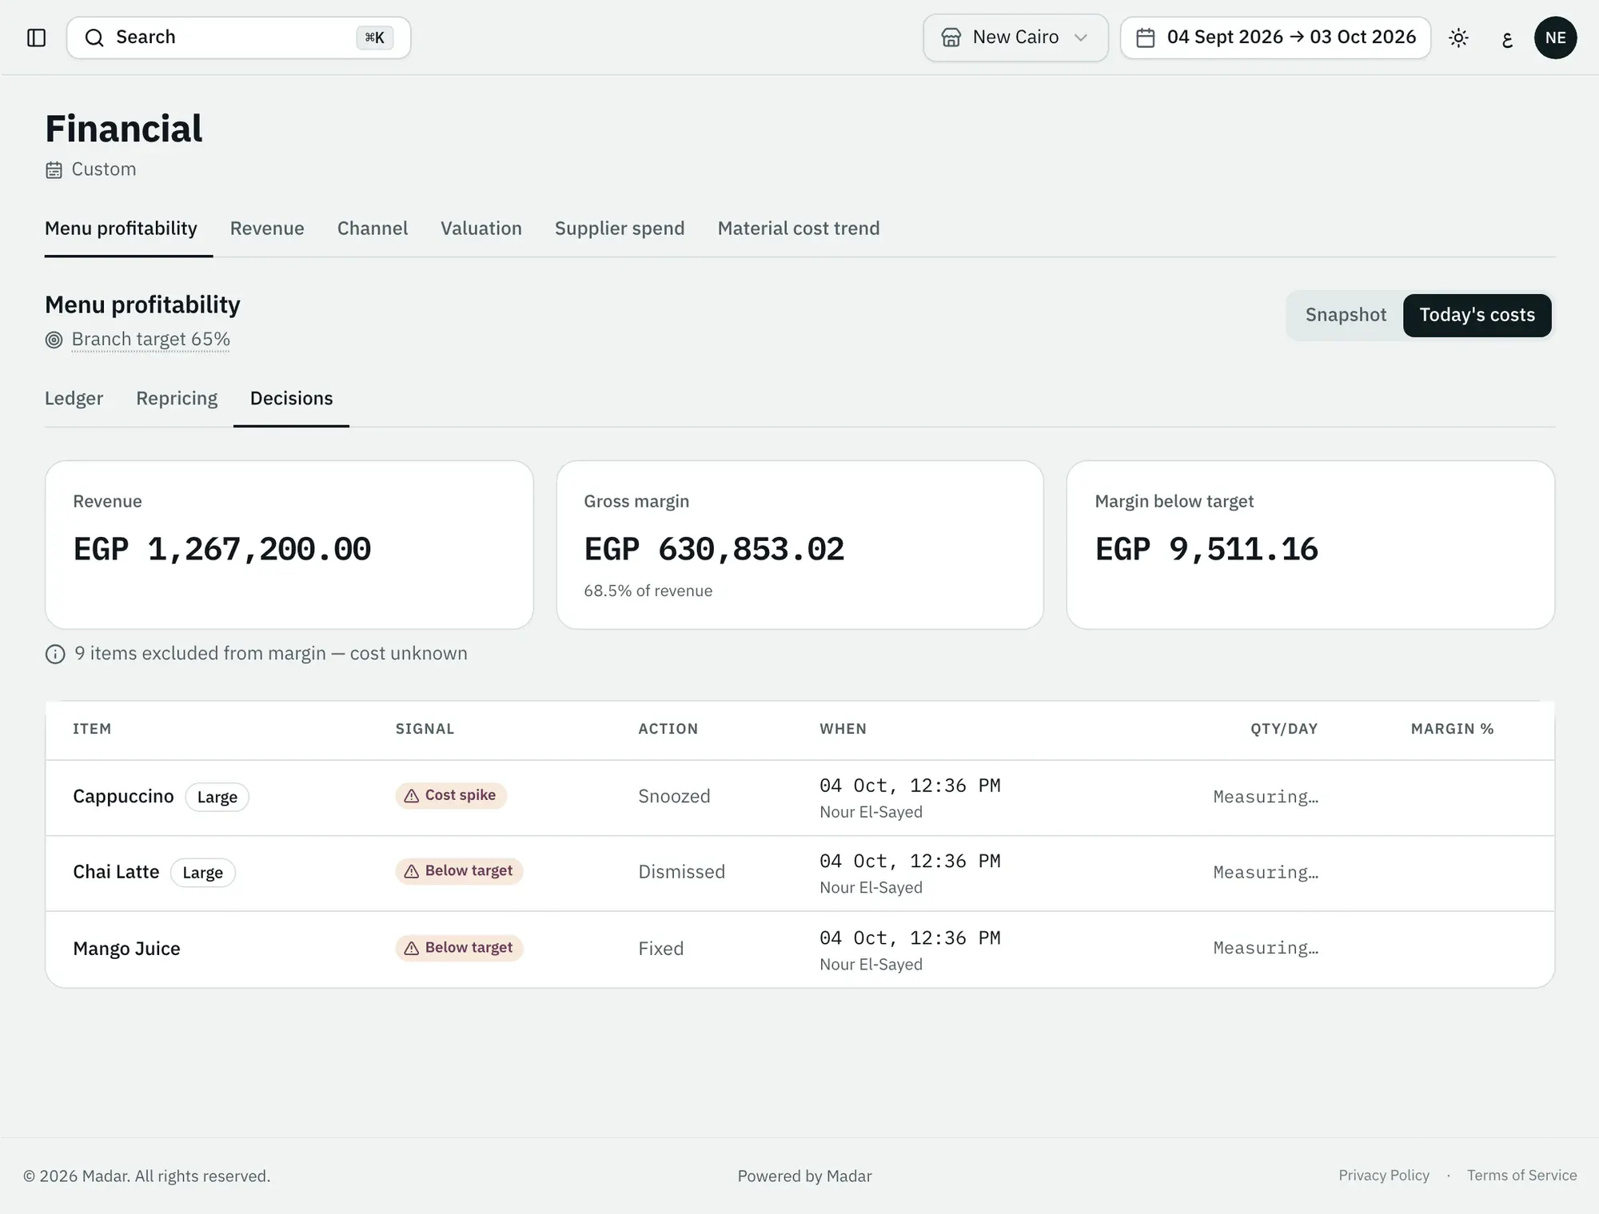Click the QTY/DAY column header
The height and width of the screenshot is (1214, 1599).
click(1284, 729)
